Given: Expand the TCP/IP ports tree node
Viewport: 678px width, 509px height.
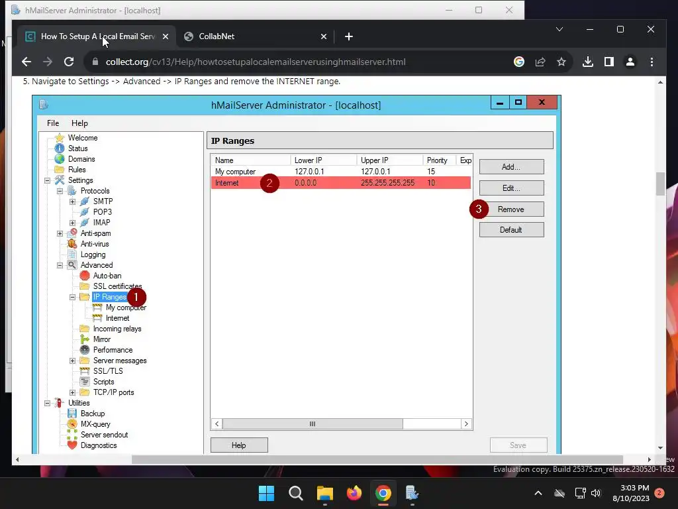Looking at the screenshot, I should pos(73,392).
